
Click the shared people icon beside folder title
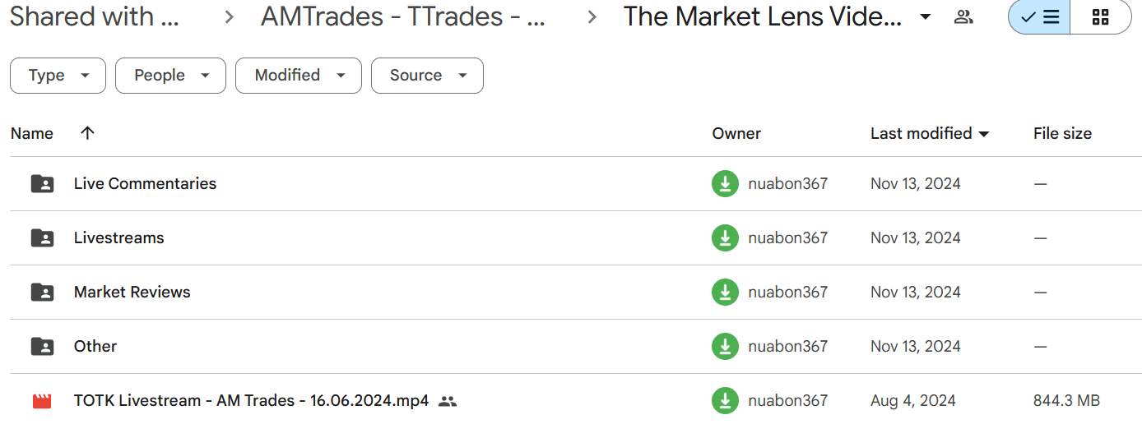(963, 17)
